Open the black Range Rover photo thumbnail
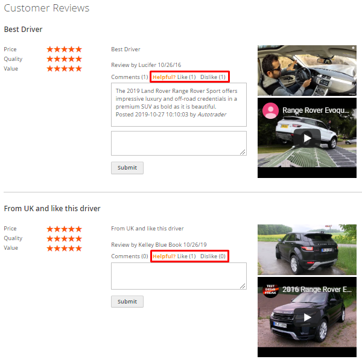 pos(307,250)
